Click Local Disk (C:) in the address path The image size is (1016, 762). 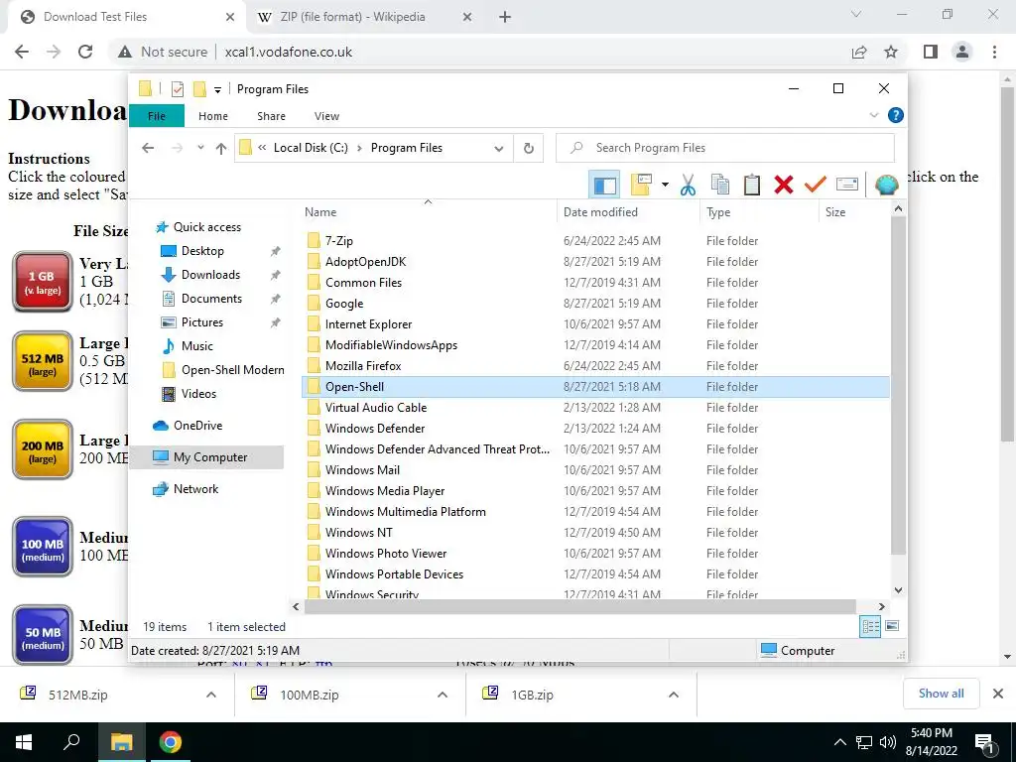tap(311, 148)
